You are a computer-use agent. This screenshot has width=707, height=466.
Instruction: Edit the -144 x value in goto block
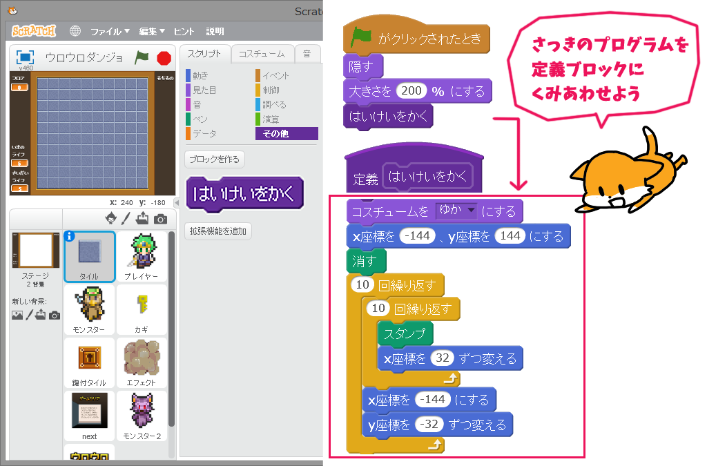click(x=418, y=235)
